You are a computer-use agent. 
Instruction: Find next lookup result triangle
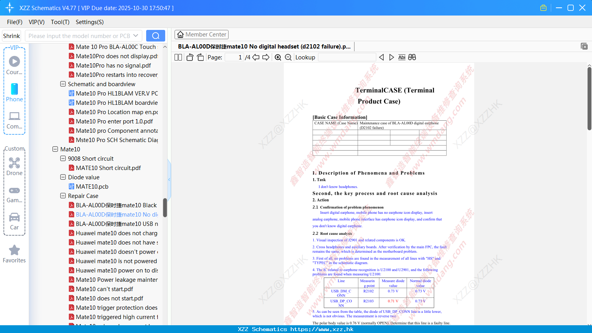pos(391,57)
